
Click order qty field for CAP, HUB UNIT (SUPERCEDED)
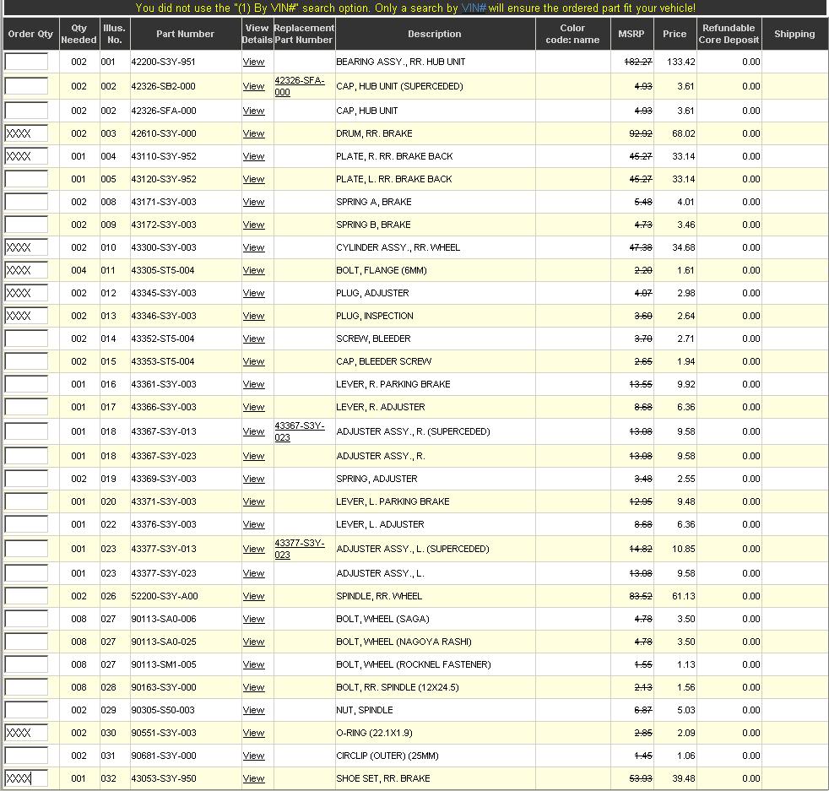click(x=26, y=85)
